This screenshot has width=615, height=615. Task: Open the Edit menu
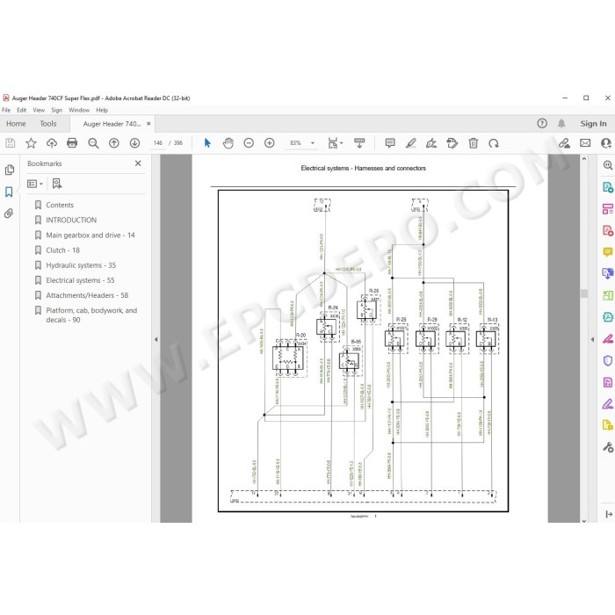22,110
